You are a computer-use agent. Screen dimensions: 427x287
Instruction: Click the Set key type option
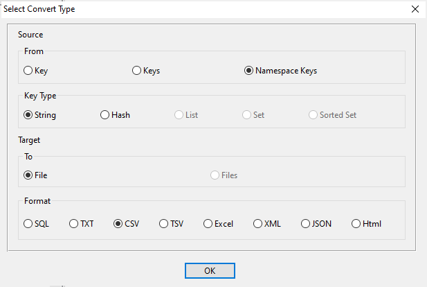tap(246, 114)
